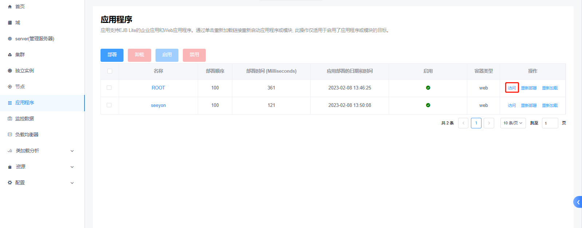Click the chart icon beside 类加载分析
This screenshot has width=582, height=228.
(10, 151)
